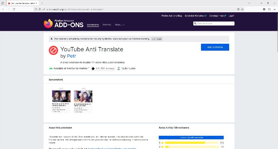Open the second screenshot thumbnail
278x149 pixels.
83,100
